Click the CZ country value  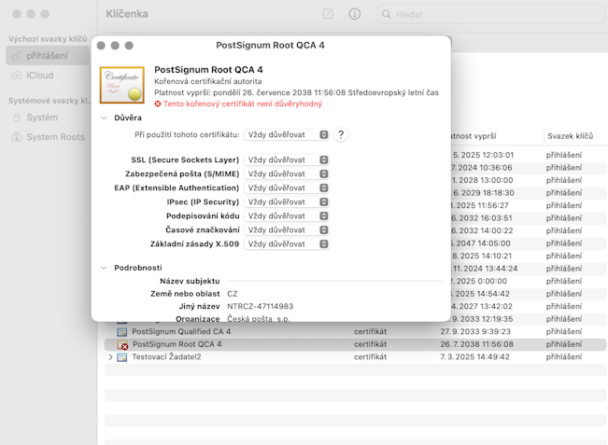pyautogui.click(x=233, y=294)
